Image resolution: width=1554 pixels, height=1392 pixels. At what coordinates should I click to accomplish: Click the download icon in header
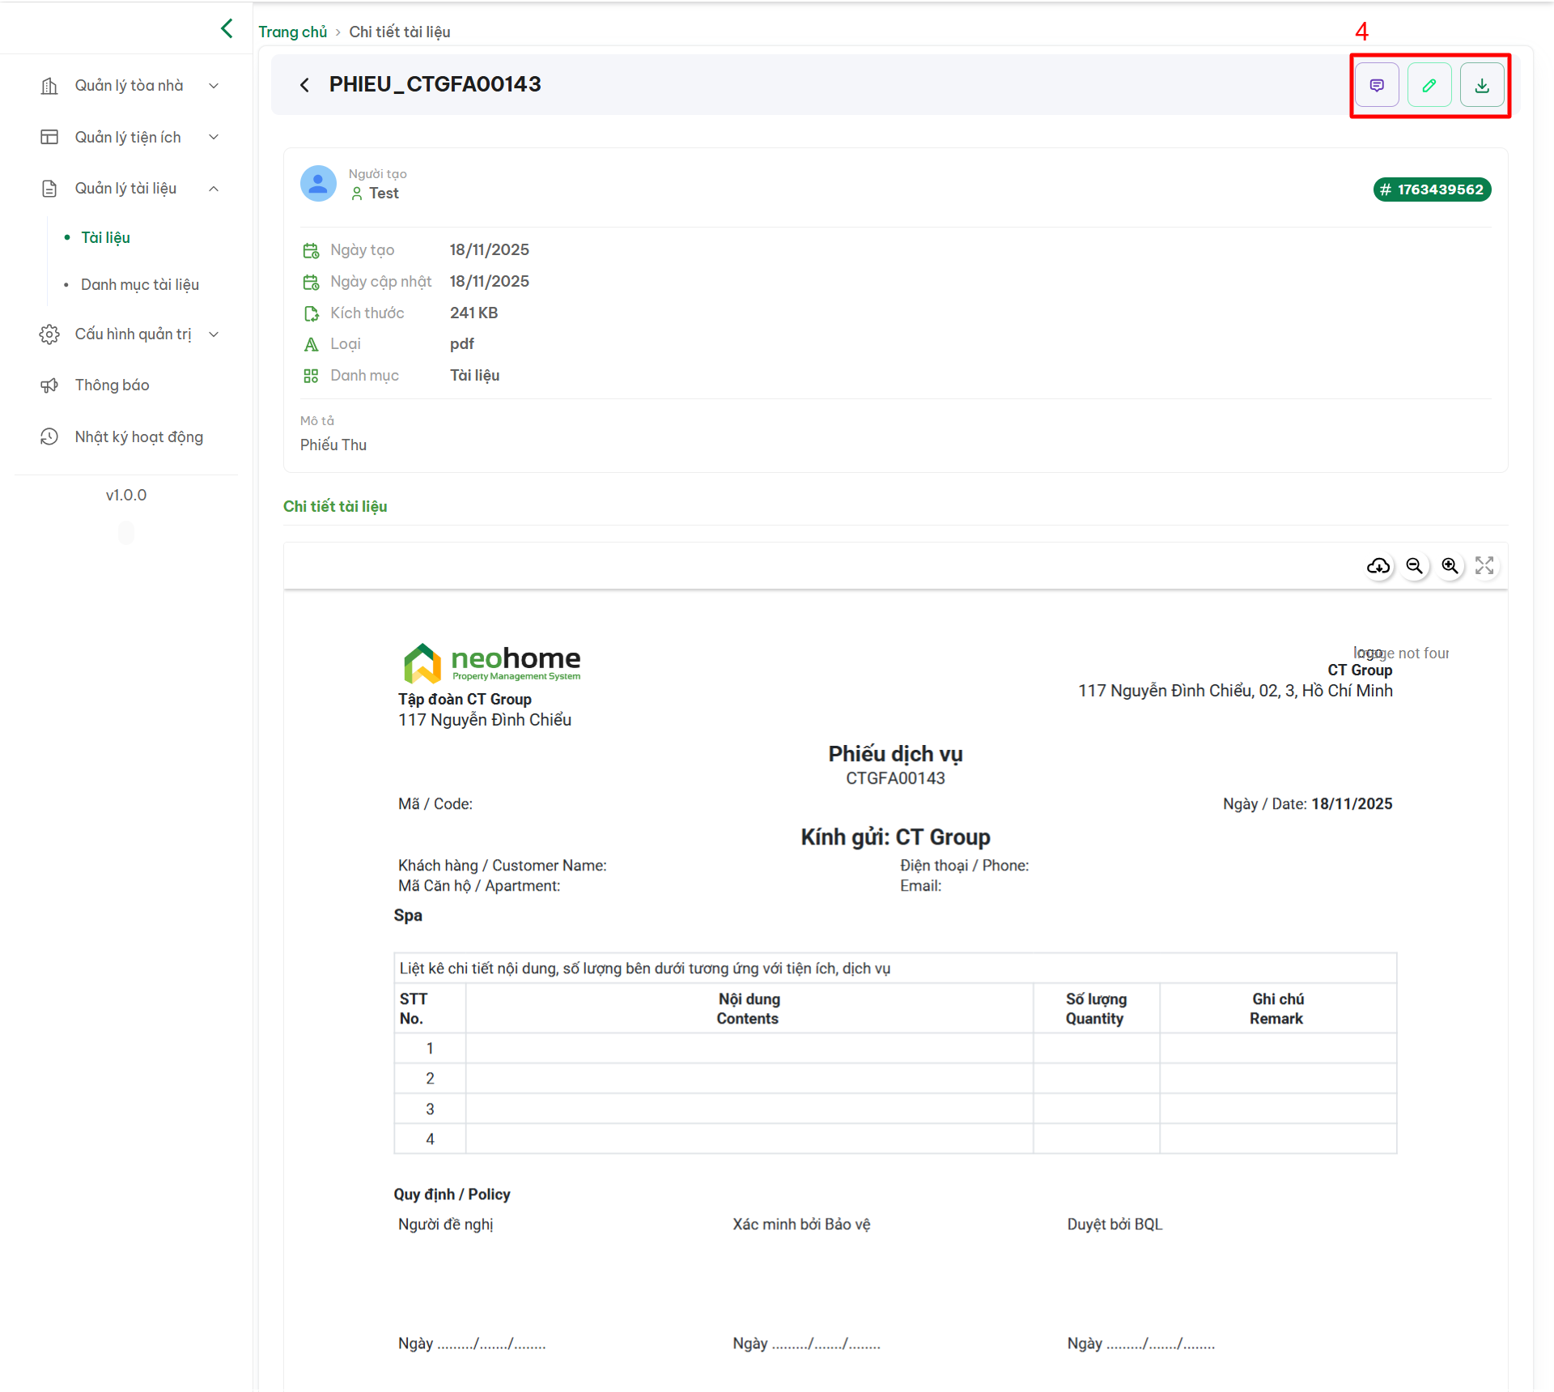1481,85
